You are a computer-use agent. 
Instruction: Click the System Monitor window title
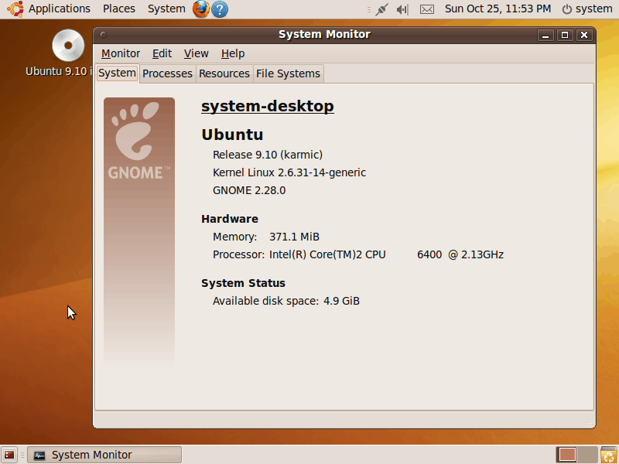click(324, 34)
